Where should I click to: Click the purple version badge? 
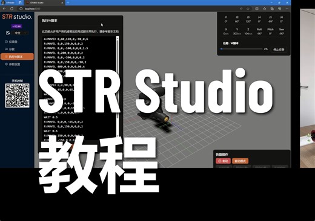coord(17,27)
